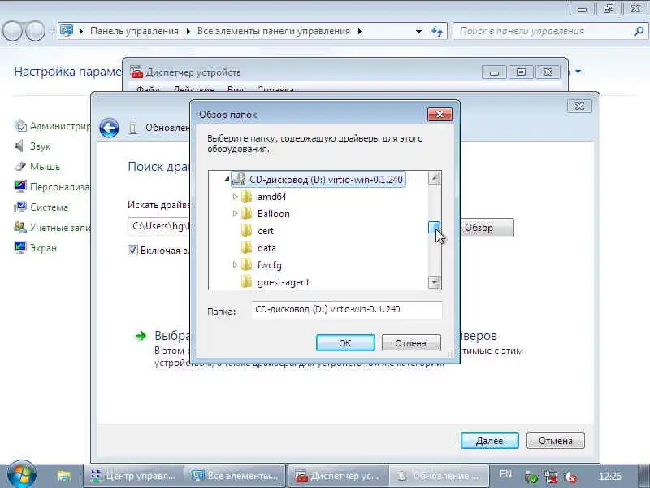650x488 pixels.
Task: Open Система in Control Panel
Action: tap(49, 207)
